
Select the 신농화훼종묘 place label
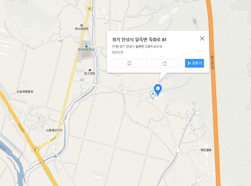click(x=25, y=91)
